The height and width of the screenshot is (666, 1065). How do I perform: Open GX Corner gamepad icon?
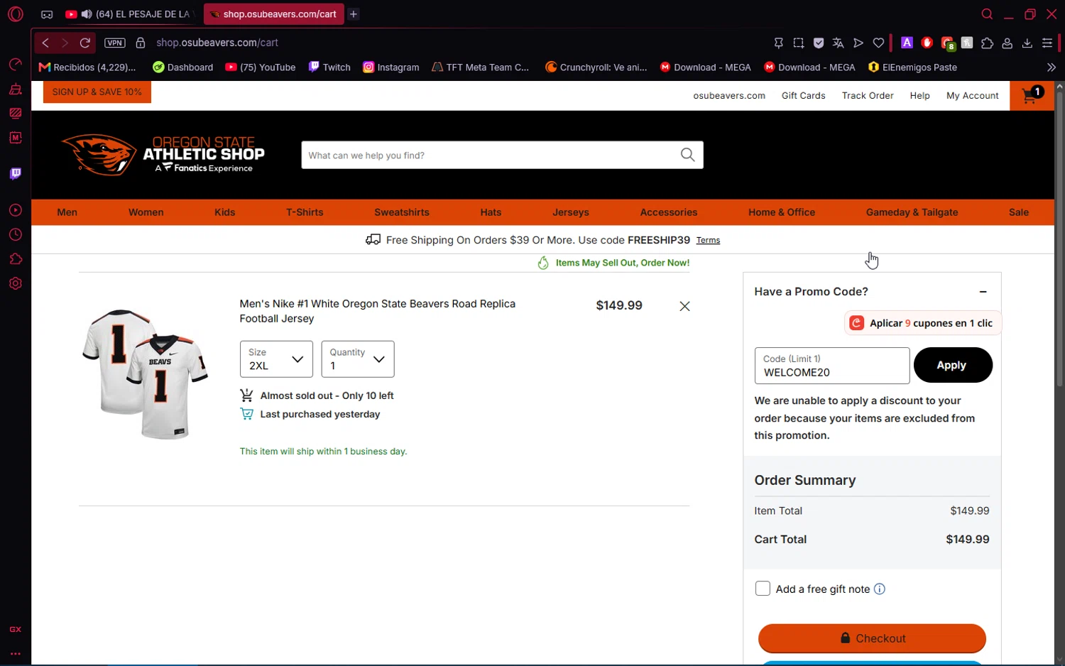(x=47, y=14)
